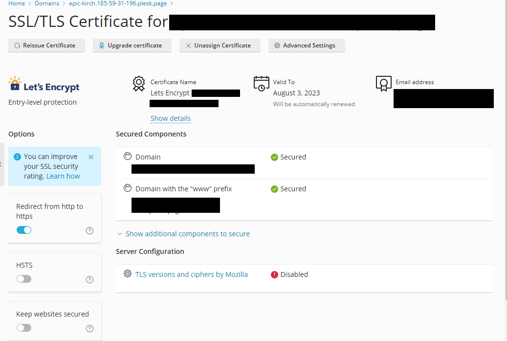Click the Domain row icon
Screen dimensions: 507x341
click(x=128, y=156)
